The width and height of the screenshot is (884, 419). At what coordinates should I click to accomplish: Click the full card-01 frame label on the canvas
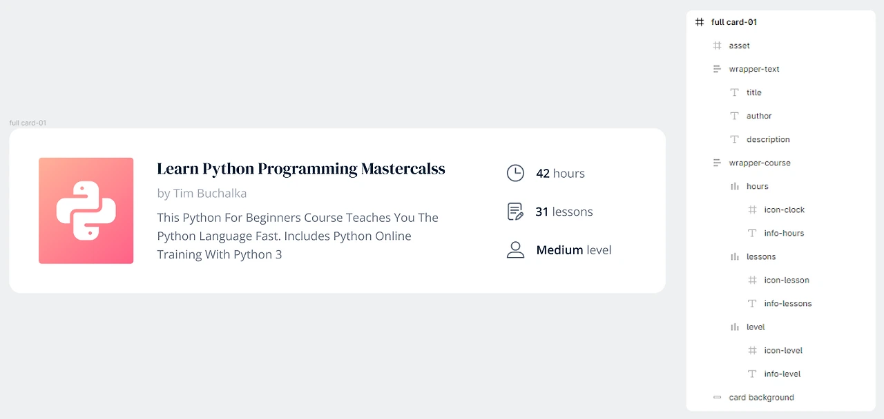(28, 123)
